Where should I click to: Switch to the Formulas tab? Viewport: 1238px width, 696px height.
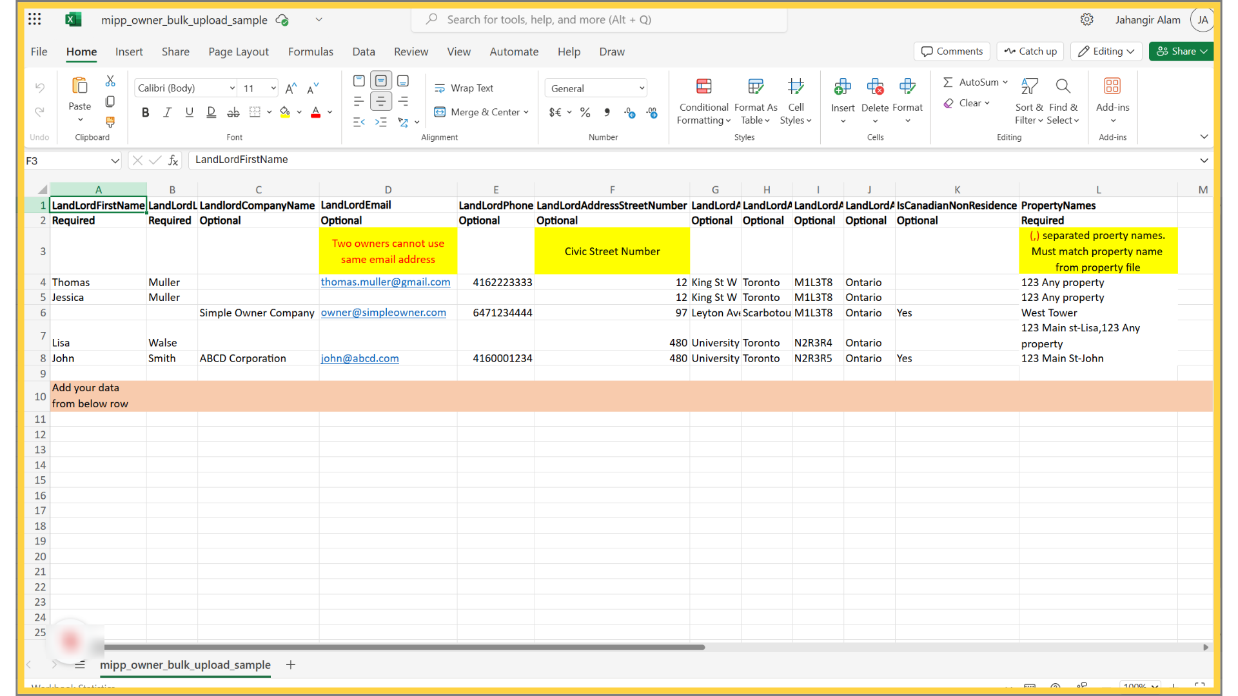pos(311,52)
